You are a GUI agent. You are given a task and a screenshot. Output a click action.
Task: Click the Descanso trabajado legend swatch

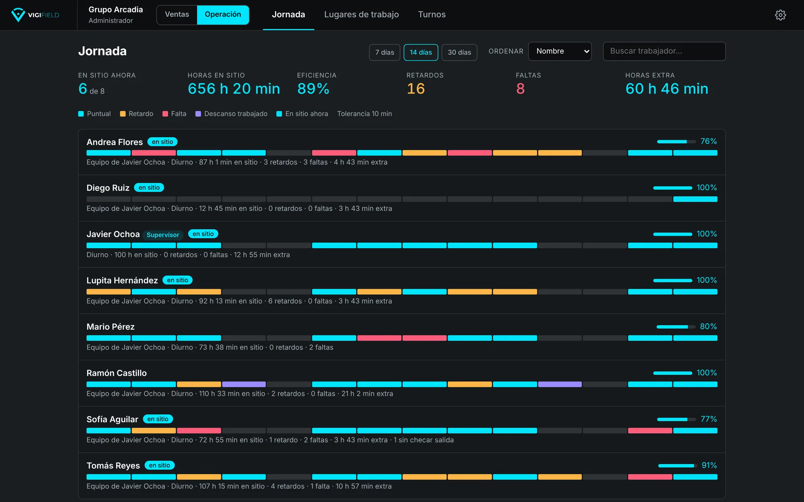point(198,114)
